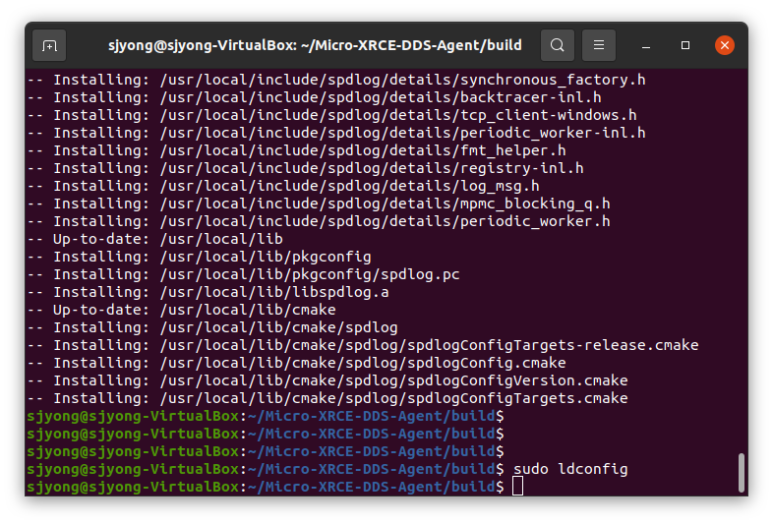Click the backtracer-inl.h install line

coord(314,97)
